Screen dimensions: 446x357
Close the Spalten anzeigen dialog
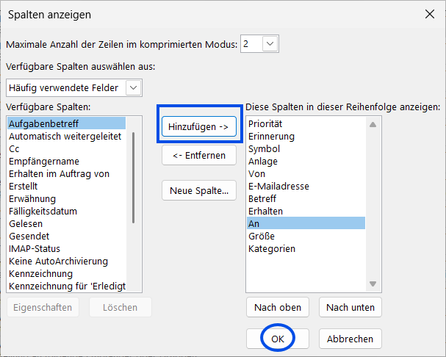429,14
